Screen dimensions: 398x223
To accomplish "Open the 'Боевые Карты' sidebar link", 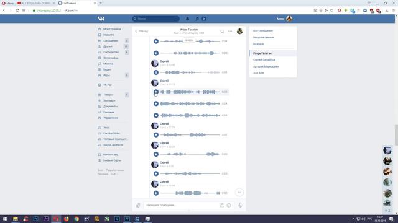I will click(x=112, y=160).
